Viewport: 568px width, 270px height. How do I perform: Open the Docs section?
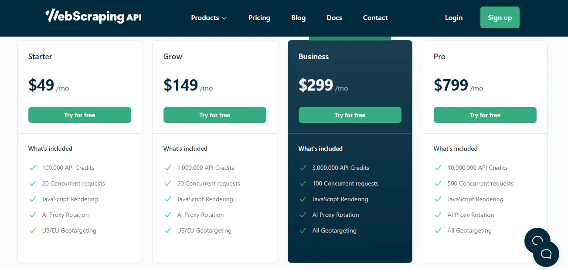(x=334, y=18)
